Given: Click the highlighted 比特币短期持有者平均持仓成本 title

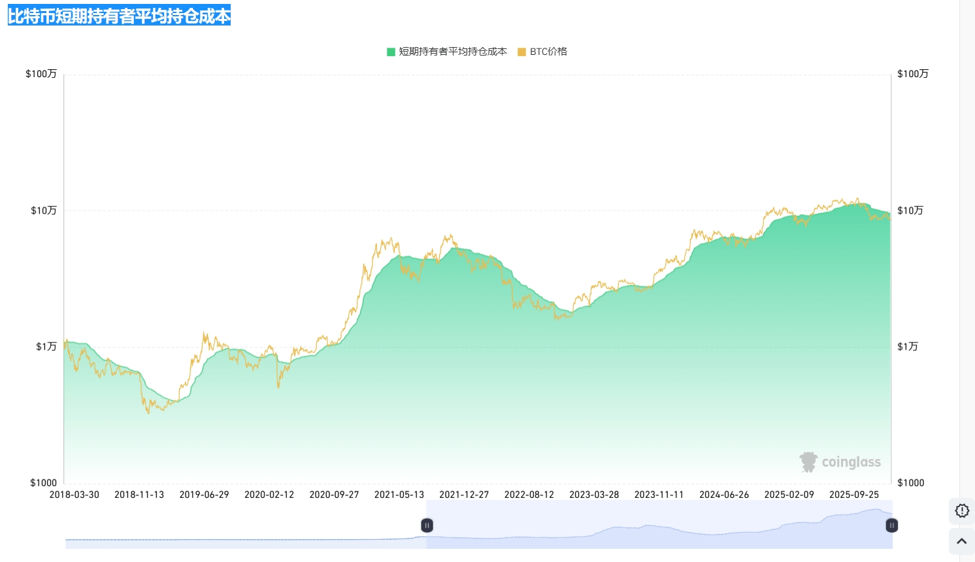Looking at the screenshot, I should point(119,16).
